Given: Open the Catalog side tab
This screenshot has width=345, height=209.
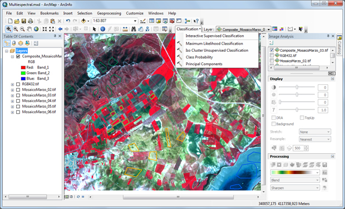Looking at the screenshot, I should pos(340,45).
